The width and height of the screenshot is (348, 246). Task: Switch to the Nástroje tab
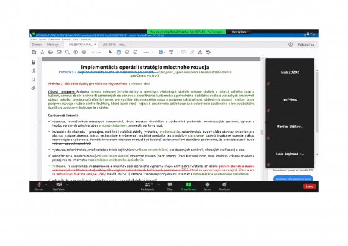(53, 45)
